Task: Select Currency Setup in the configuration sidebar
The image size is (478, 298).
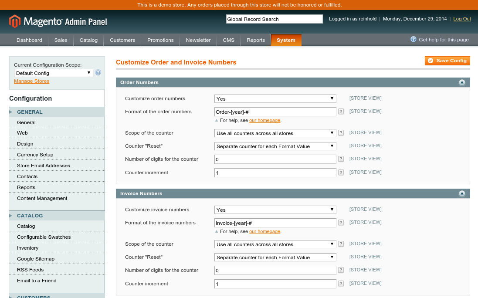Action: (x=35, y=155)
